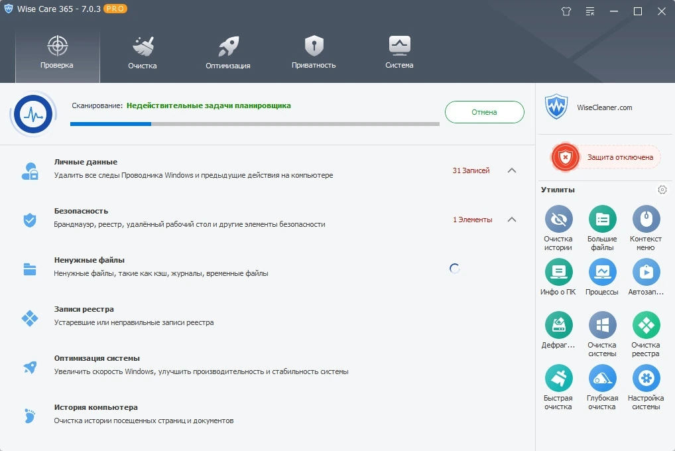
Task: Click the Ненужные файлы folder icon
Action: click(30, 269)
